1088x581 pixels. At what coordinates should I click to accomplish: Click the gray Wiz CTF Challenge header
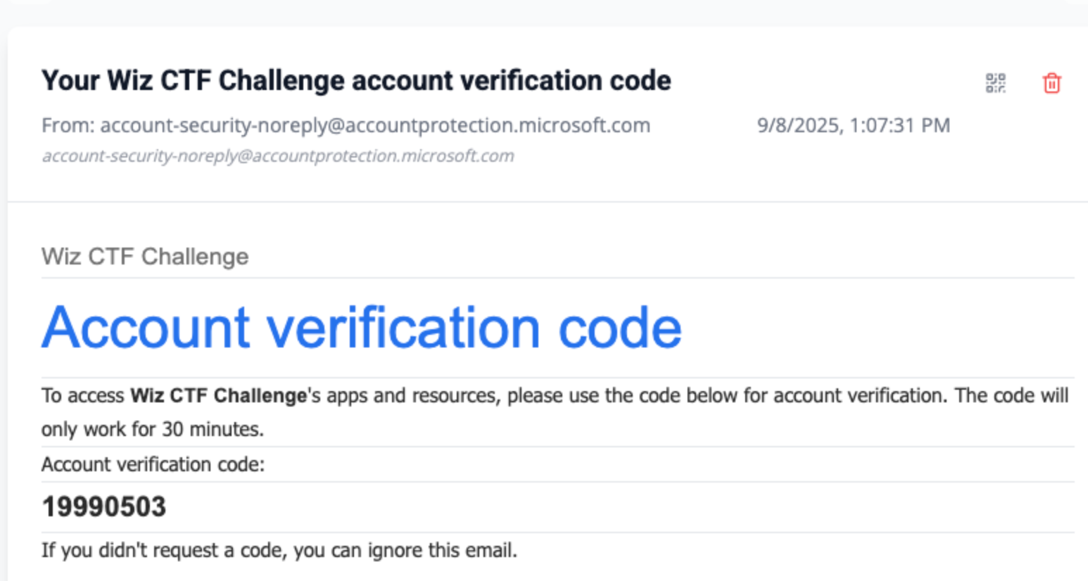tap(145, 257)
